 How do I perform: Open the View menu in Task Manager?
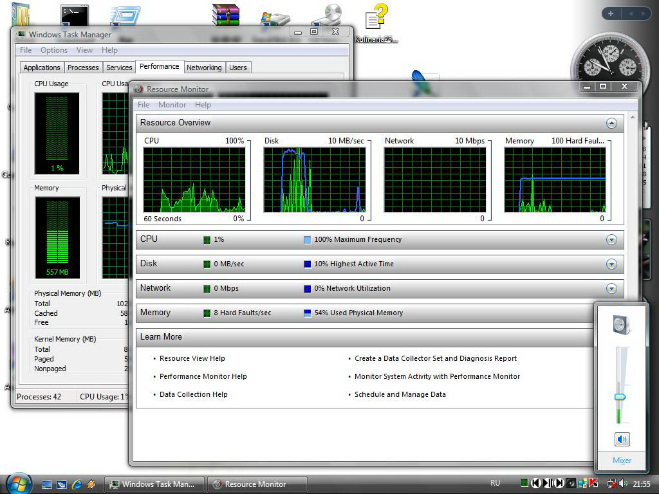(84, 50)
